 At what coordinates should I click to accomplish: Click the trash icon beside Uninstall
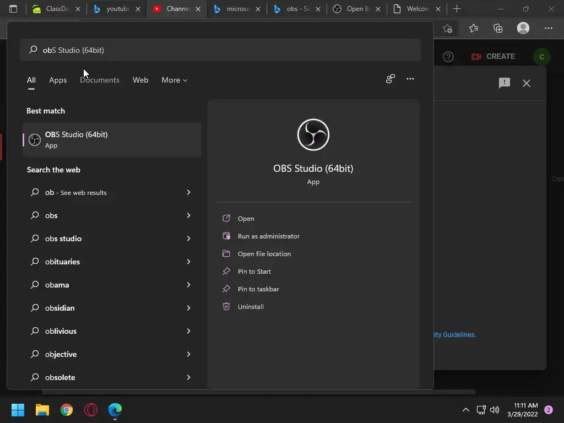tap(226, 306)
